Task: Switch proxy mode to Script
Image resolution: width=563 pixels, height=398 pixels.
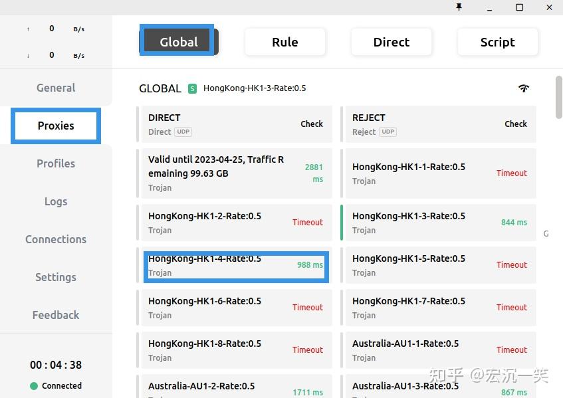Action: point(498,42)
